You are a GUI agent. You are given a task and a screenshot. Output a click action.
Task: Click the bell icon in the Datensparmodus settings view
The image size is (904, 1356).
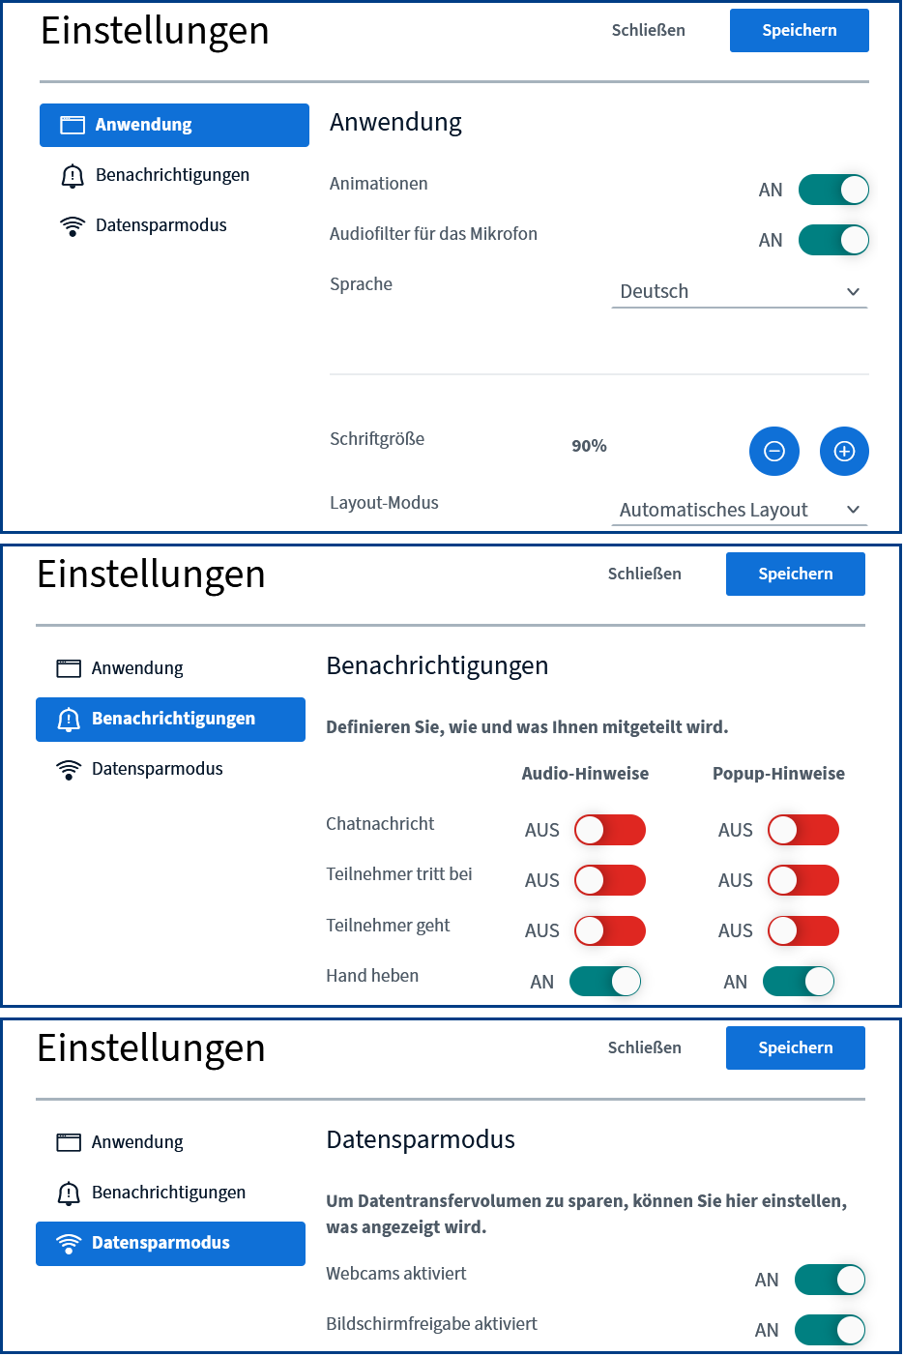coord(69,1193)
